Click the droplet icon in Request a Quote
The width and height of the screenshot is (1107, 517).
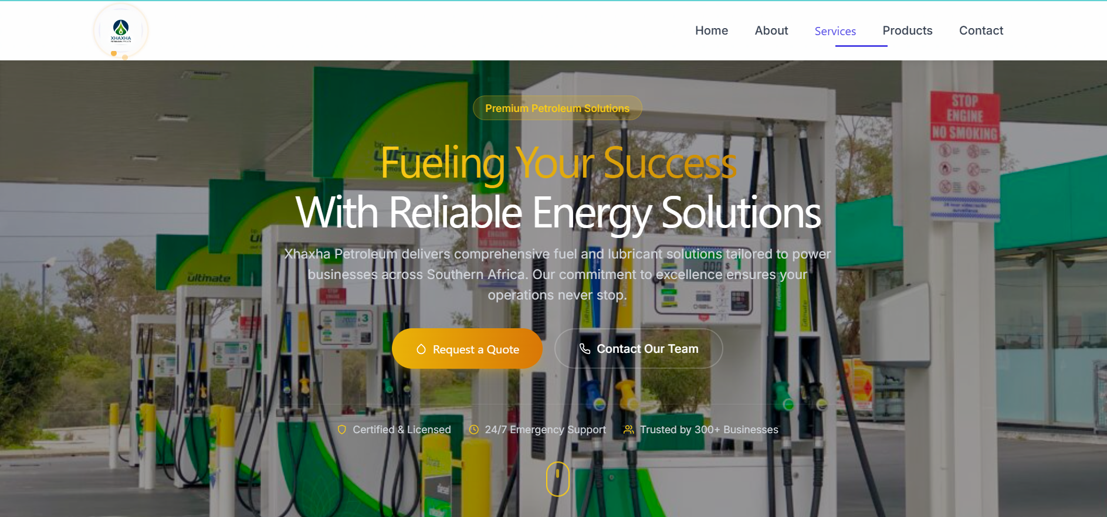pyautogui.click(x=421, y=349)
